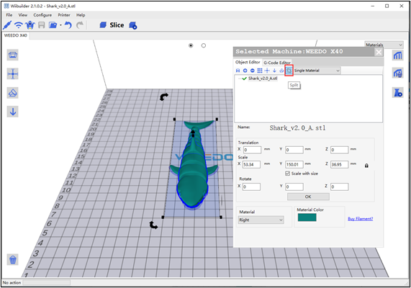Open the Material dropdown showing Right
The width and height of the screenshot is (411, 288).
tap(261, 220)
